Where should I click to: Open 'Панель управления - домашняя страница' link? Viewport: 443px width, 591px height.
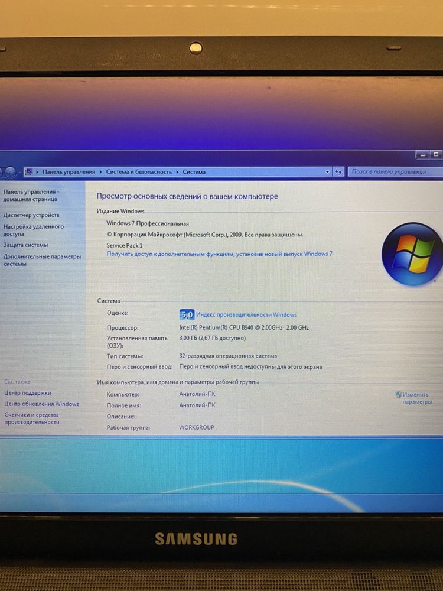[30, 195]
